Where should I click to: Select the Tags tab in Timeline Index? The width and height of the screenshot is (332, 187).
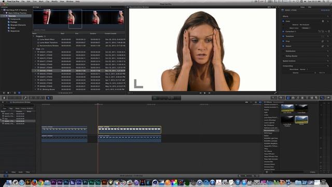(x=11, y=109)
